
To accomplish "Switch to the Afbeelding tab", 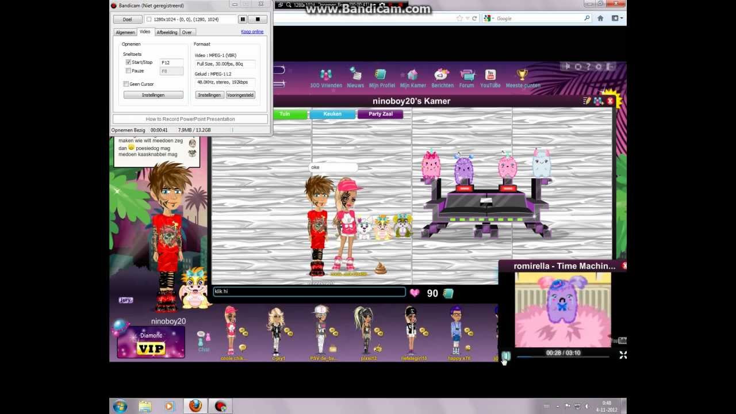I will pyautogui.click(x=167, y=32).
